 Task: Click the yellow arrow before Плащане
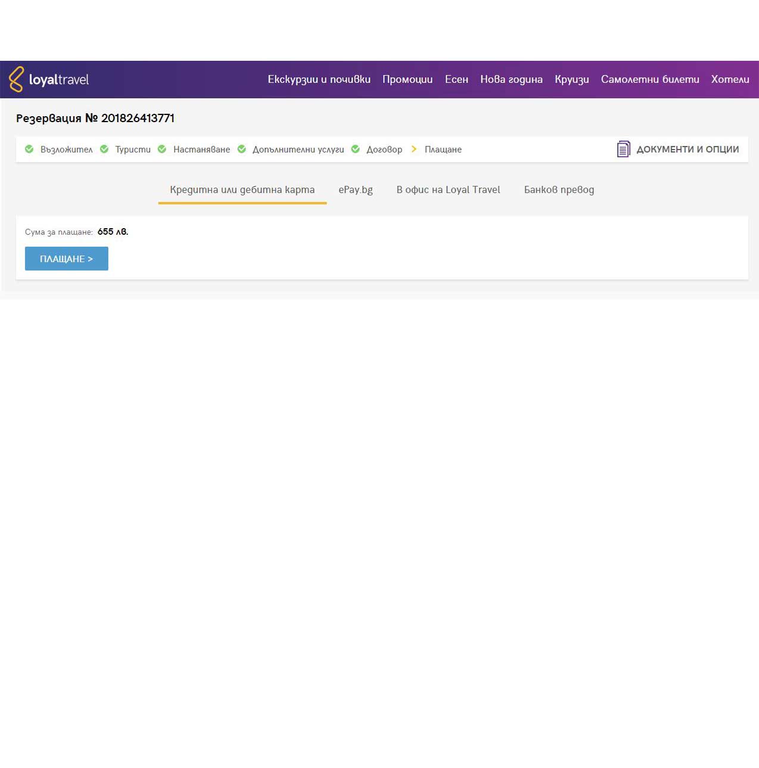coord(414,149)
